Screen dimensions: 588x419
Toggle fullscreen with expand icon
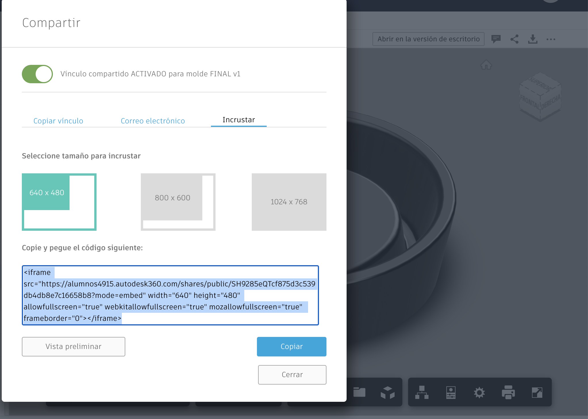click(x=537, y=392)
